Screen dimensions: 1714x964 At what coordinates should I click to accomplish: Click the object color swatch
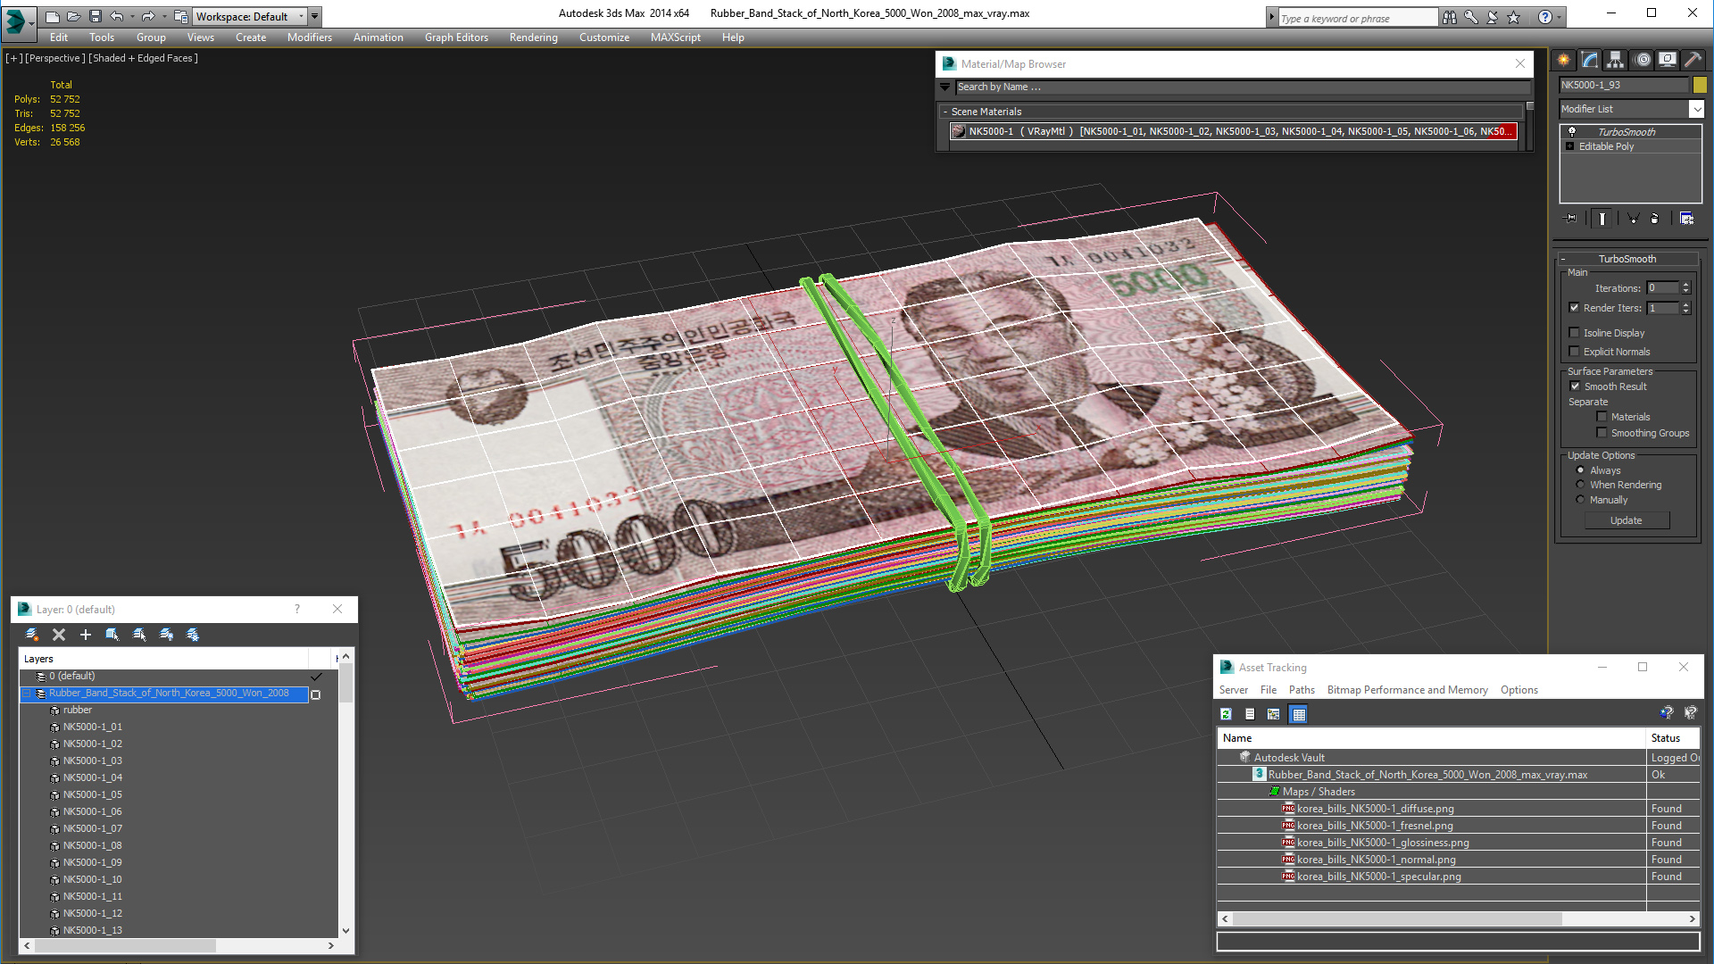click(x=1700, y=85)
